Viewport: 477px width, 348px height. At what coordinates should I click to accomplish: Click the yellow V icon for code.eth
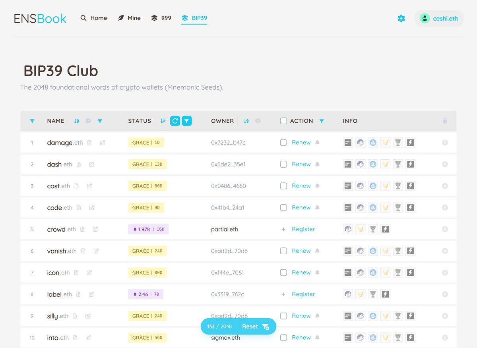385,207
